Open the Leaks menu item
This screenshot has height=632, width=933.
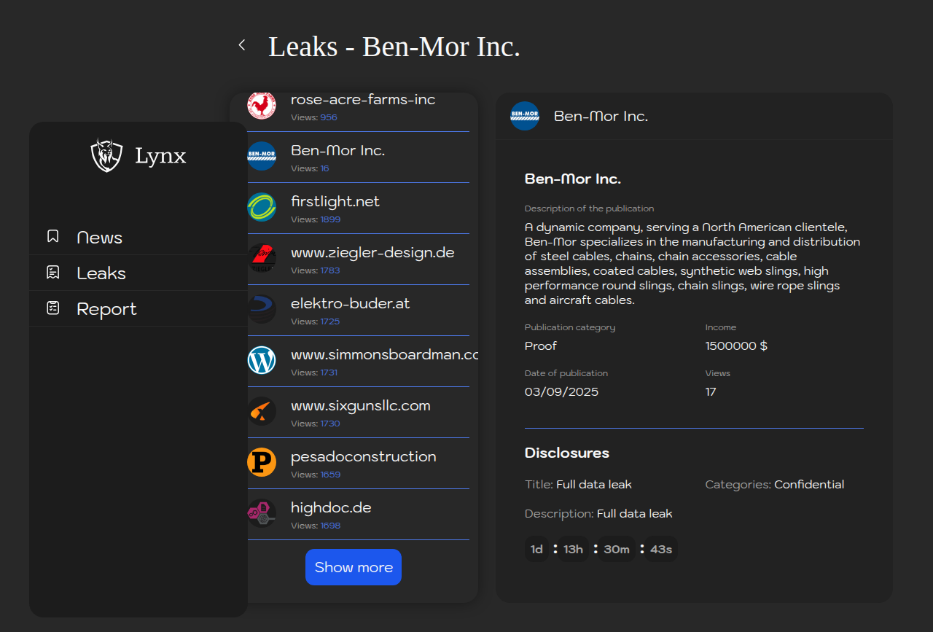138,273
